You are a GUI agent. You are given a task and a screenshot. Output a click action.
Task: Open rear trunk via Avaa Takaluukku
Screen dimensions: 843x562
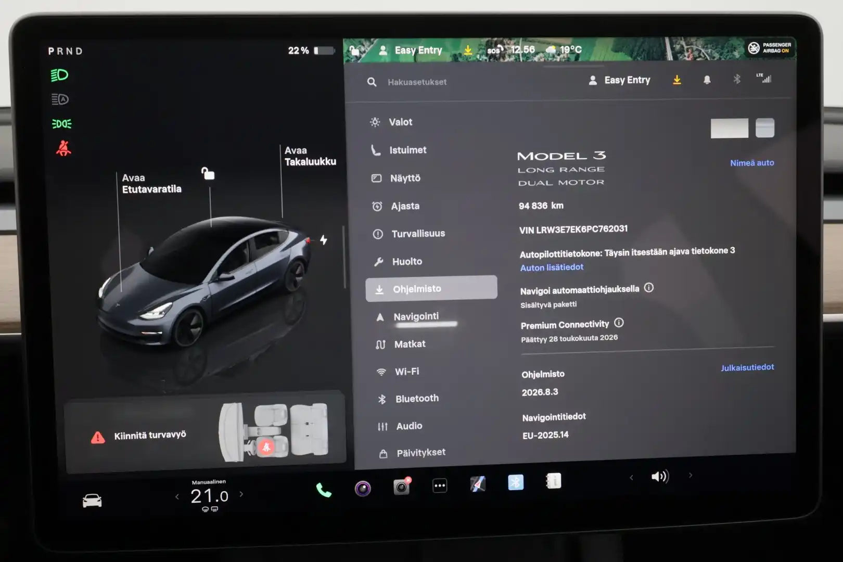[310, 156]
